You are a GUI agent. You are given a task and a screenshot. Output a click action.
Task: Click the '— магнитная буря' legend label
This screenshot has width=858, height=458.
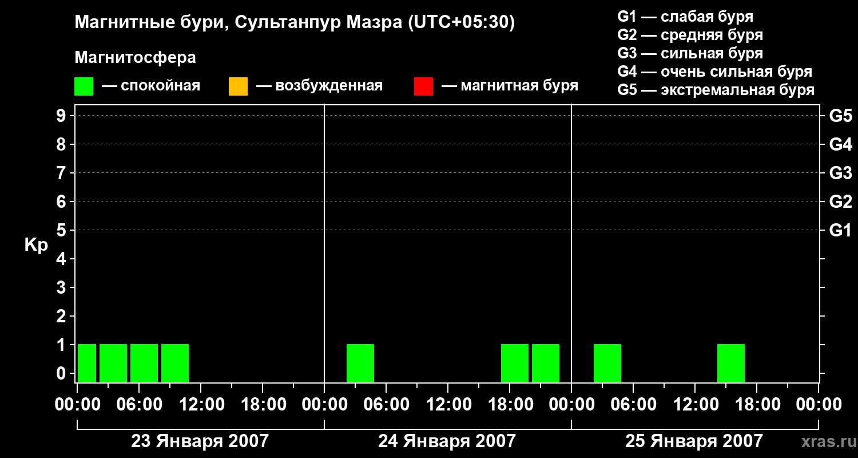pos(510,86)
